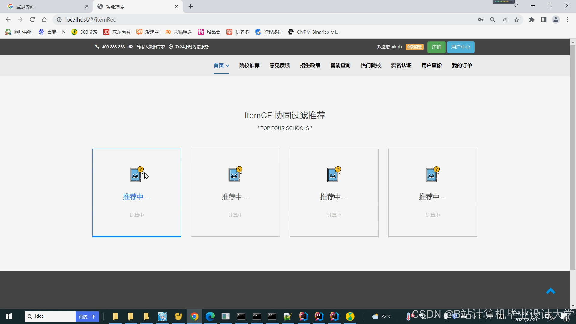The height and width of the screenshot is (324, 576).
Task: Click the blue scroll-to-top arrow
Action: coord(550,291)
